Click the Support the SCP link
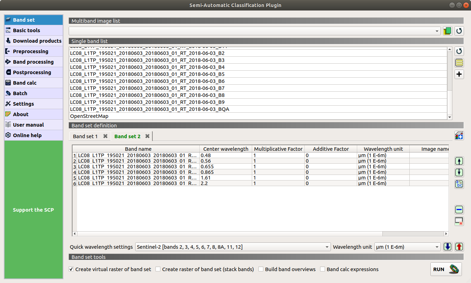471x283 pixels. point(33,210)
